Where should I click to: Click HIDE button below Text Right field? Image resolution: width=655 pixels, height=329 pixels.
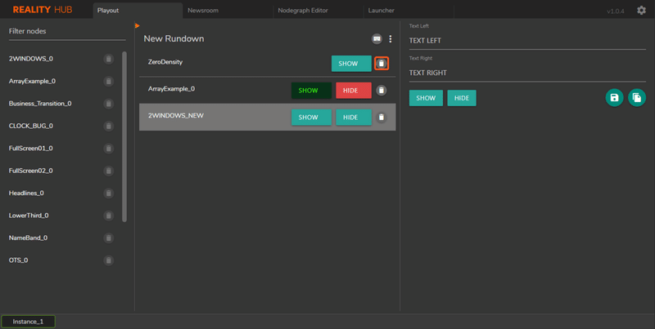(462, 98)
